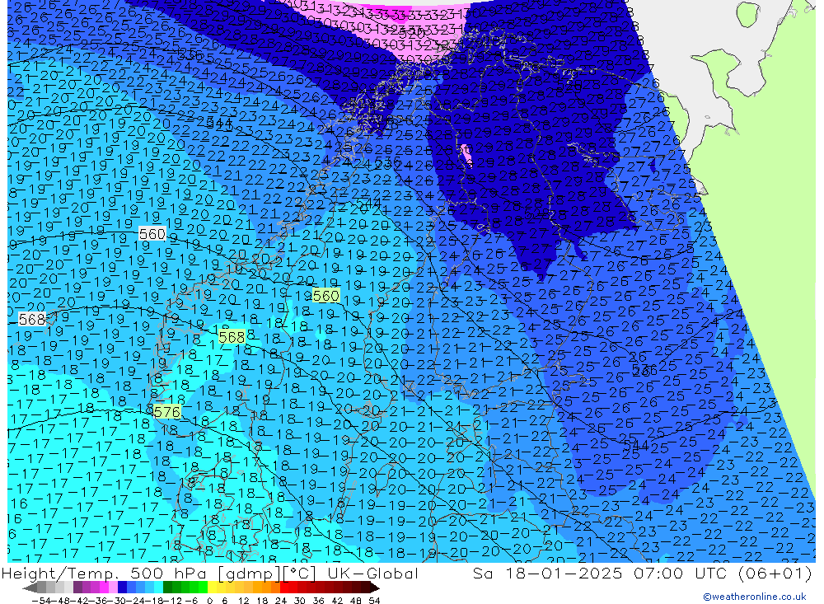824x604 pixels.
Task: Select the bright yellow 0 swatch in legend
Action: (x=212, y=588)
